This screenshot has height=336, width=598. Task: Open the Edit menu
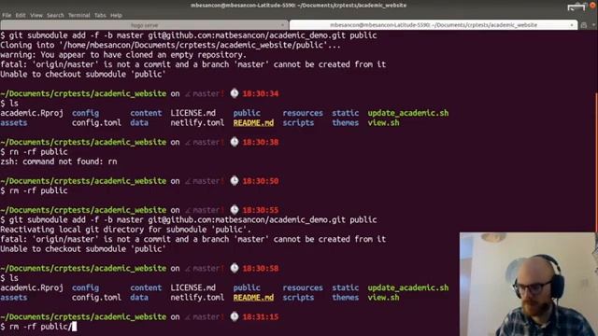click(21, 15)
